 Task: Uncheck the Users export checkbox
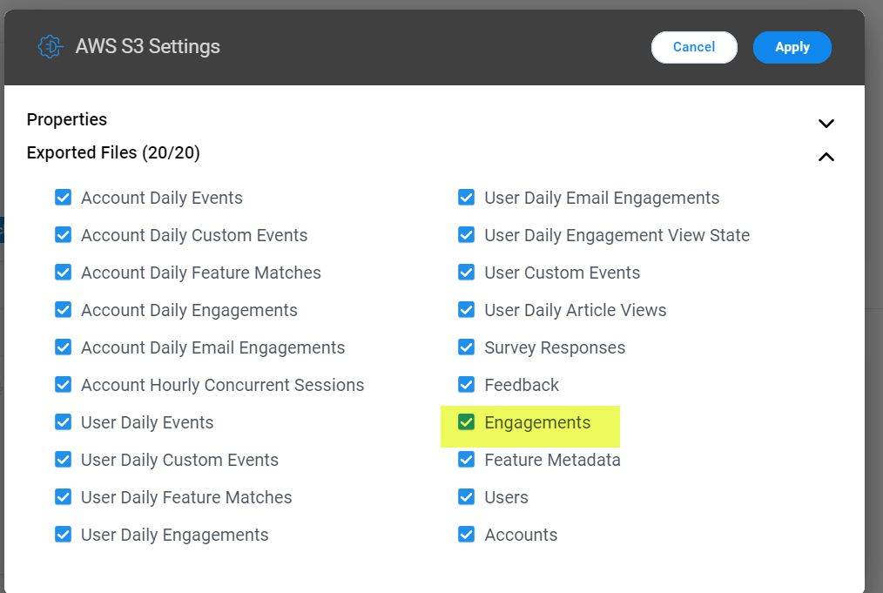[x=466, y=496]
